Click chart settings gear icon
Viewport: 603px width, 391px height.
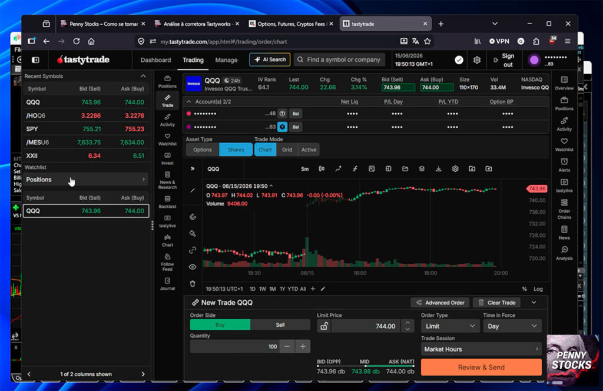point(455,169)
